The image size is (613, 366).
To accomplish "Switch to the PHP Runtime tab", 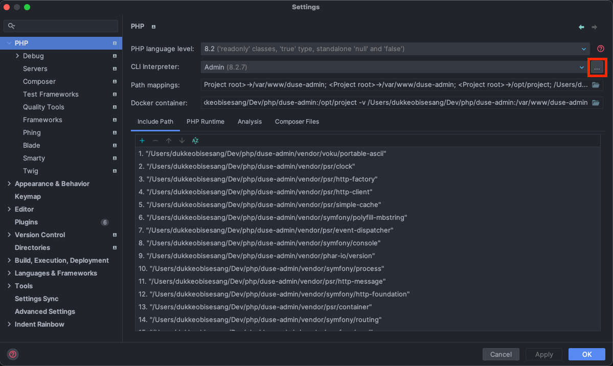I will coord(205,122).
